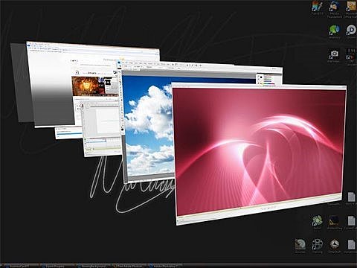Activate the Adobe Photoshop taskbar button

coord(167,266)
